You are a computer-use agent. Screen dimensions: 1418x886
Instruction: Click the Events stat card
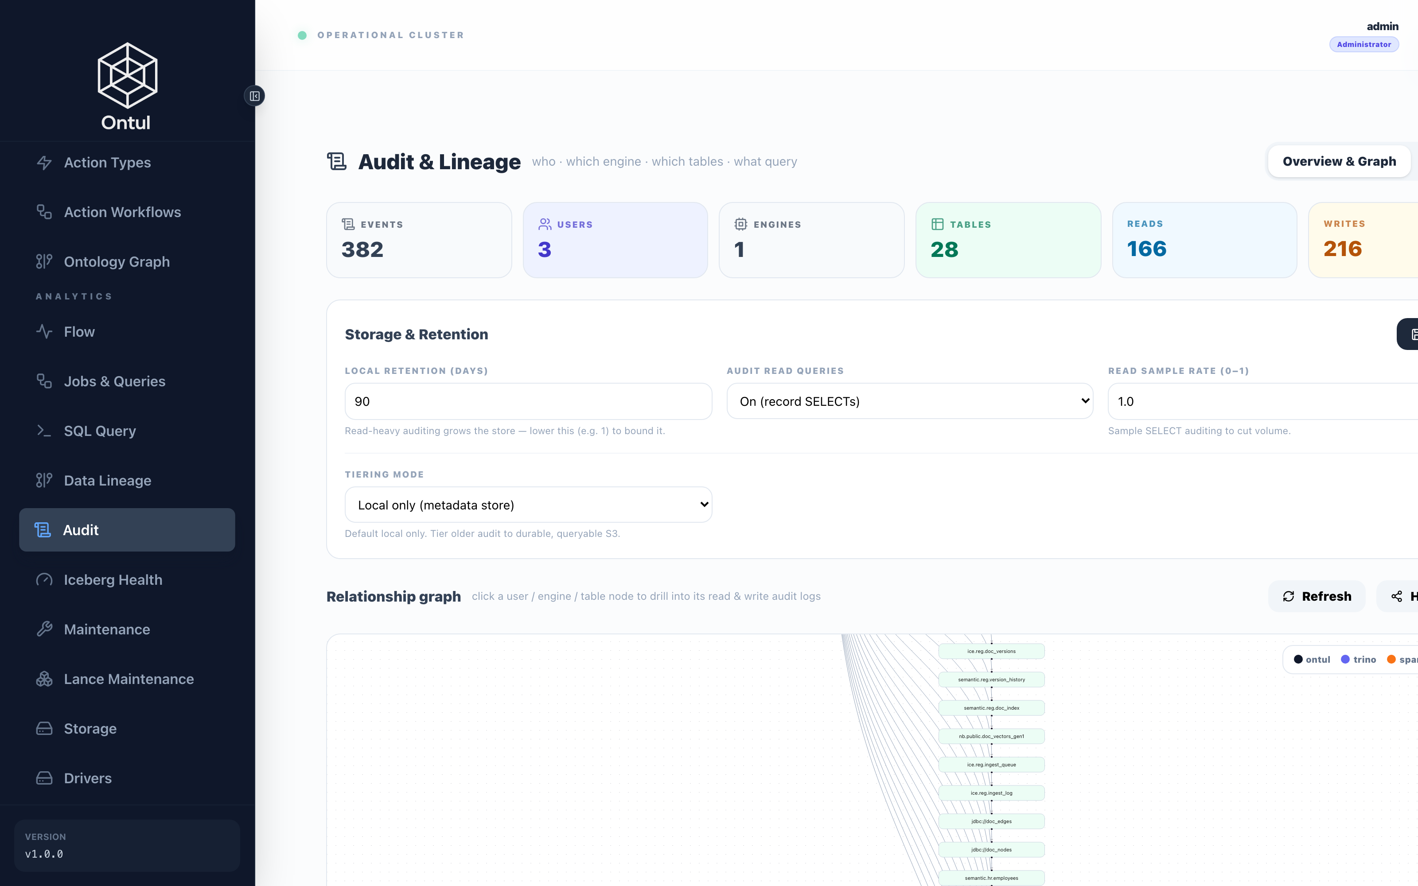[419, 240]
